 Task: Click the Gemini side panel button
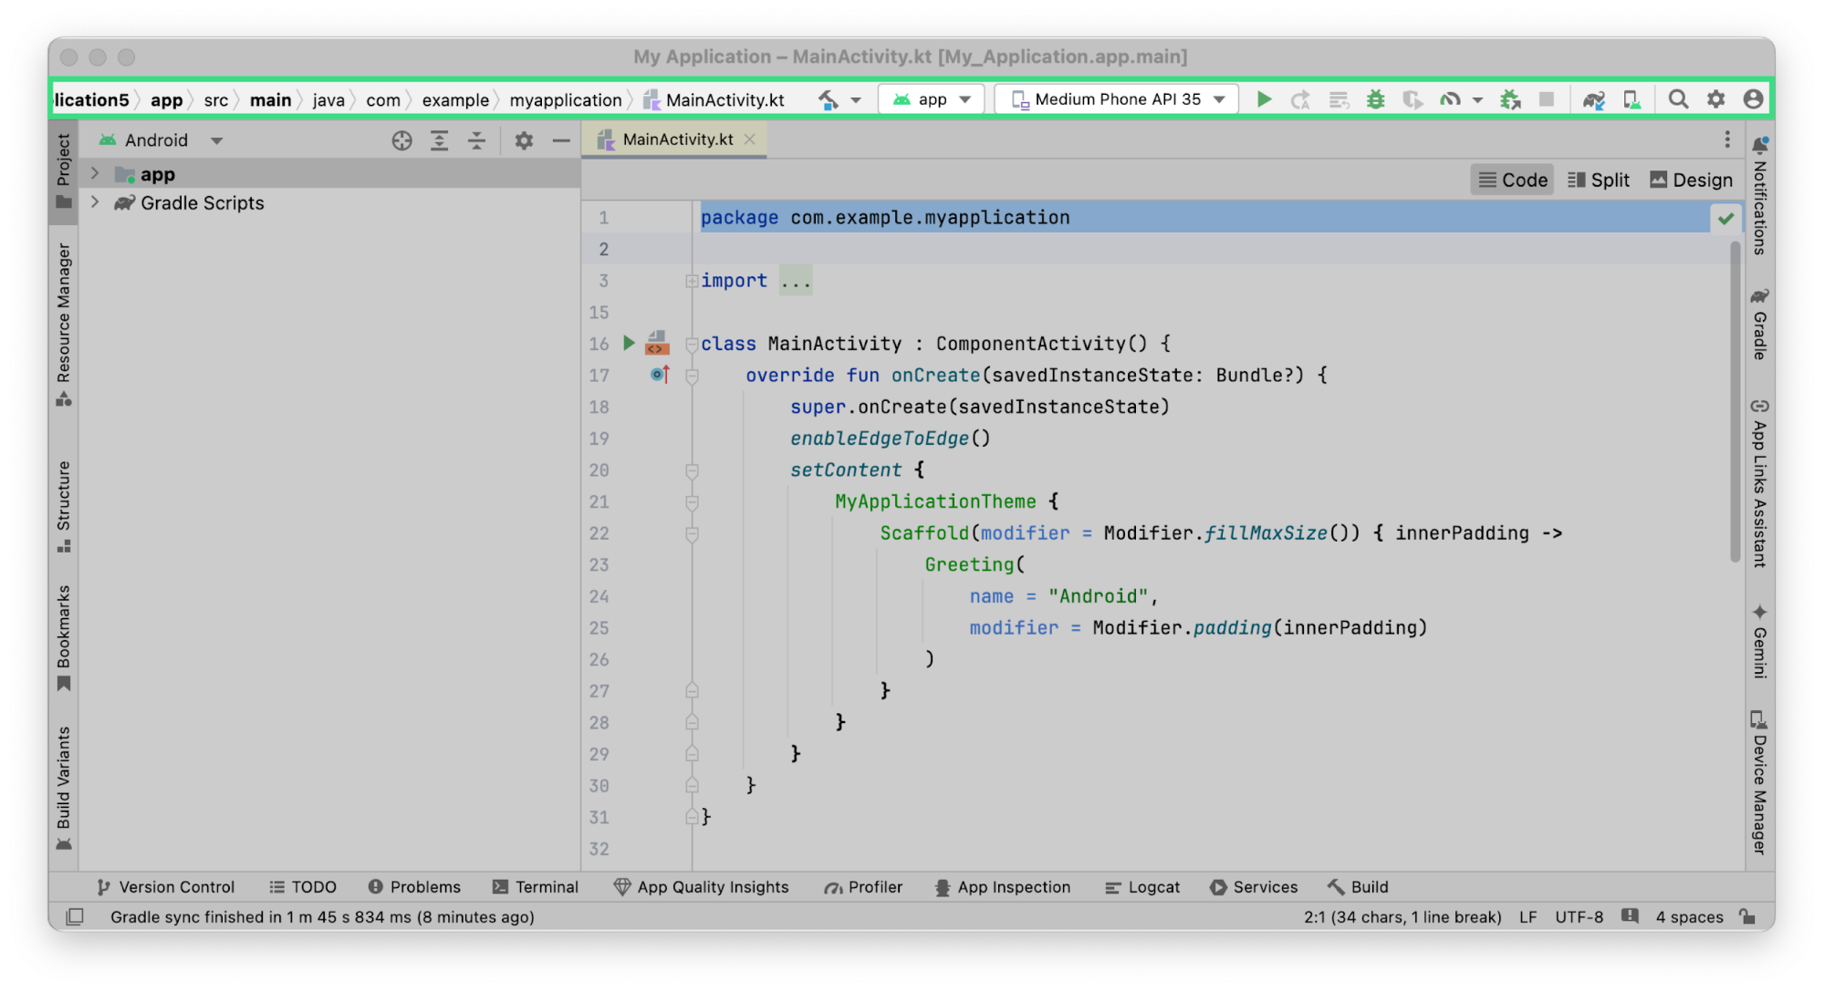click(x=1759, y=641)
